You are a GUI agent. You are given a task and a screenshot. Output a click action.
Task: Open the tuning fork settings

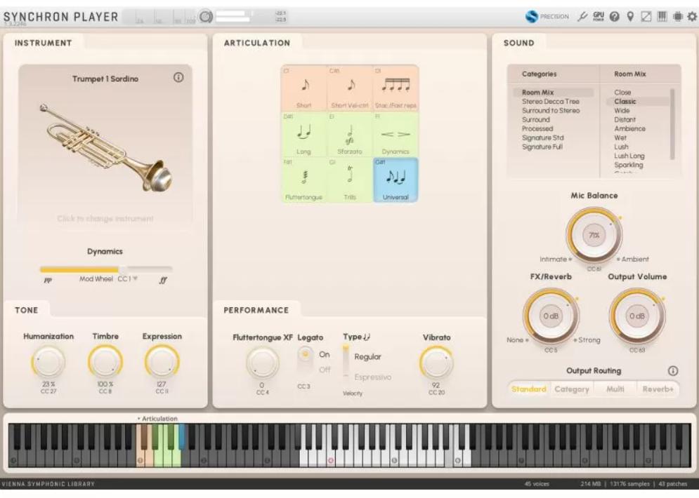[582, 17]
